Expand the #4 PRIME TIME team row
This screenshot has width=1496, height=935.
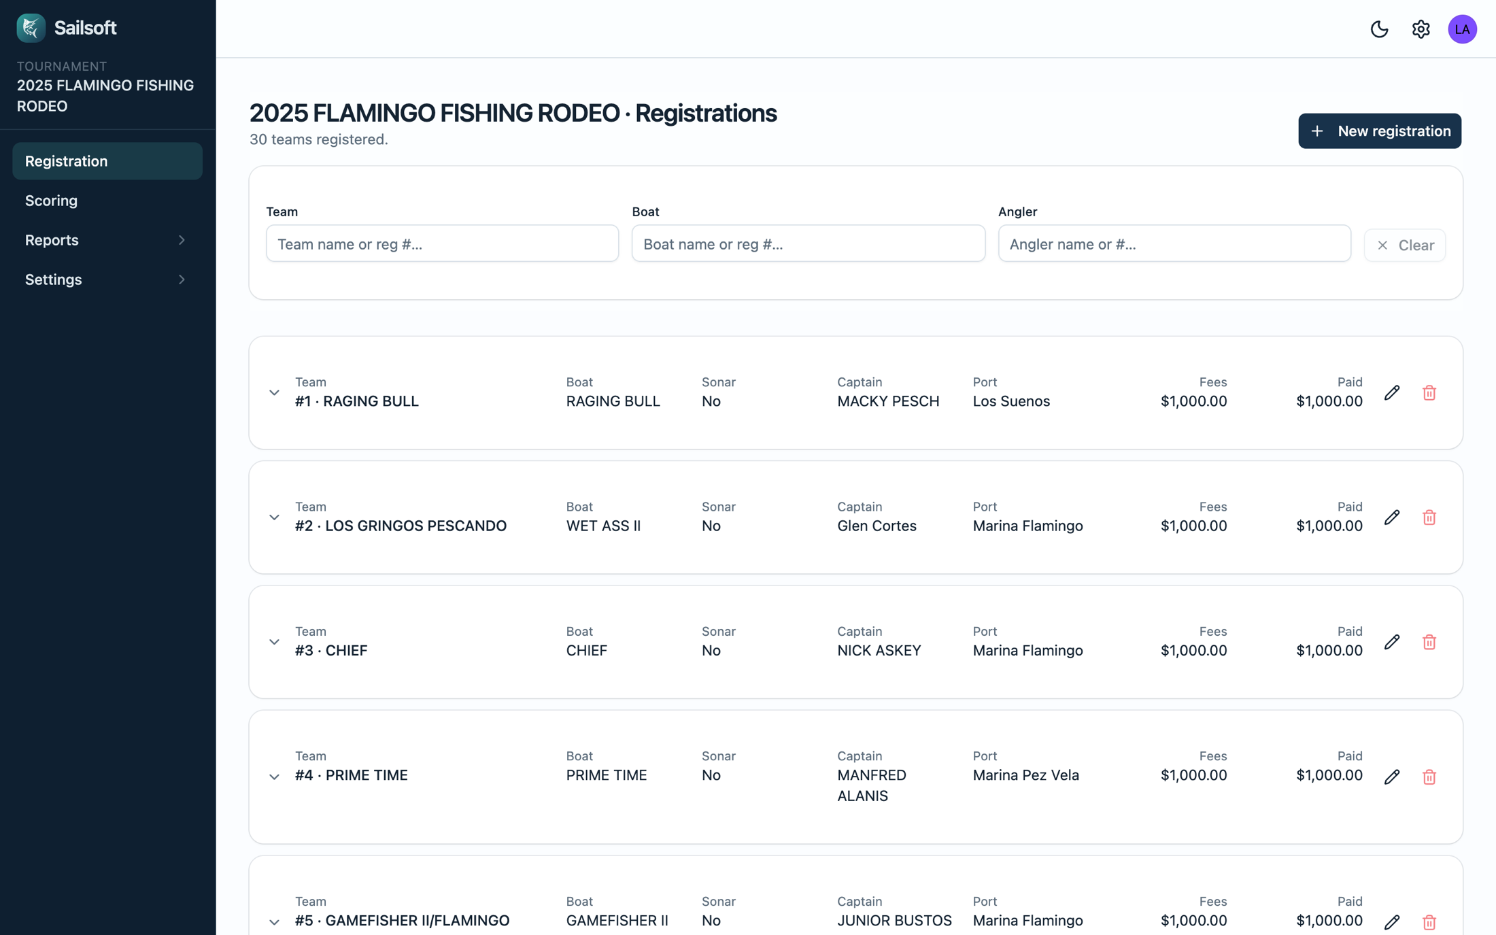click(274, 777)
